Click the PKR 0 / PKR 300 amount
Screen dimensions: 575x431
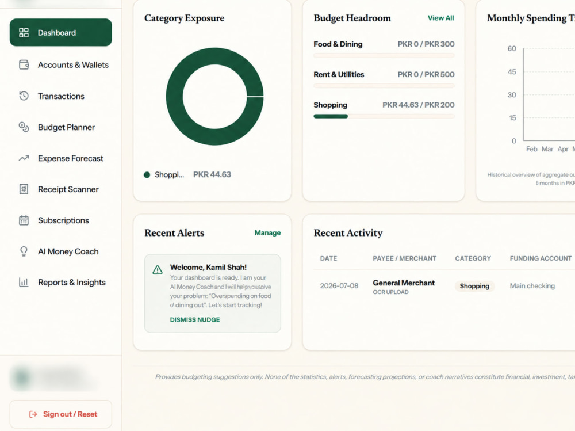click(x=426, y=44)
